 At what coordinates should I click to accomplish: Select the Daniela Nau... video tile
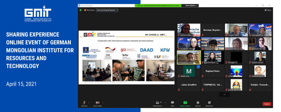coord(189,30)
